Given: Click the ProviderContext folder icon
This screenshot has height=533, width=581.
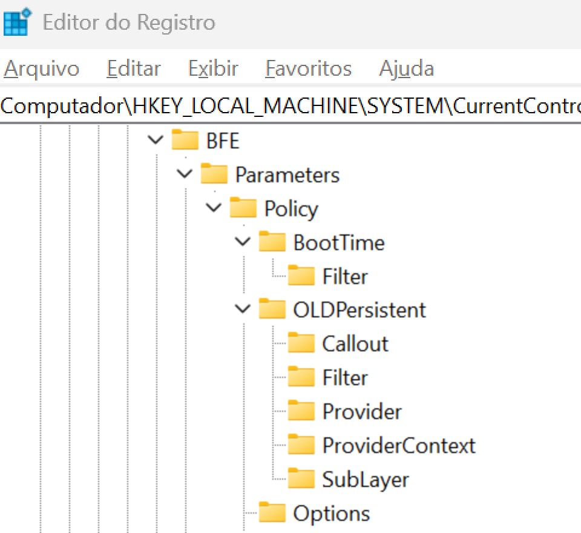Looking at the screenshot, I should [x=301, y=445].
